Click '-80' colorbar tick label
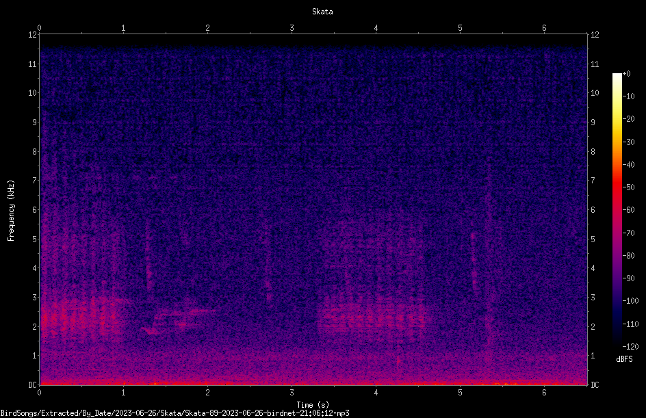Screen dimensions: 646x418 pos(628,255)
